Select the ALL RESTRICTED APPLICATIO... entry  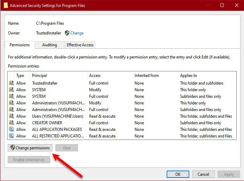click(x=58, y=136)
